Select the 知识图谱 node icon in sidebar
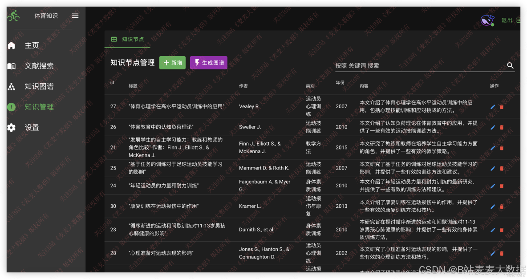This screenshot has width=527, height=279. pos(12,86)
